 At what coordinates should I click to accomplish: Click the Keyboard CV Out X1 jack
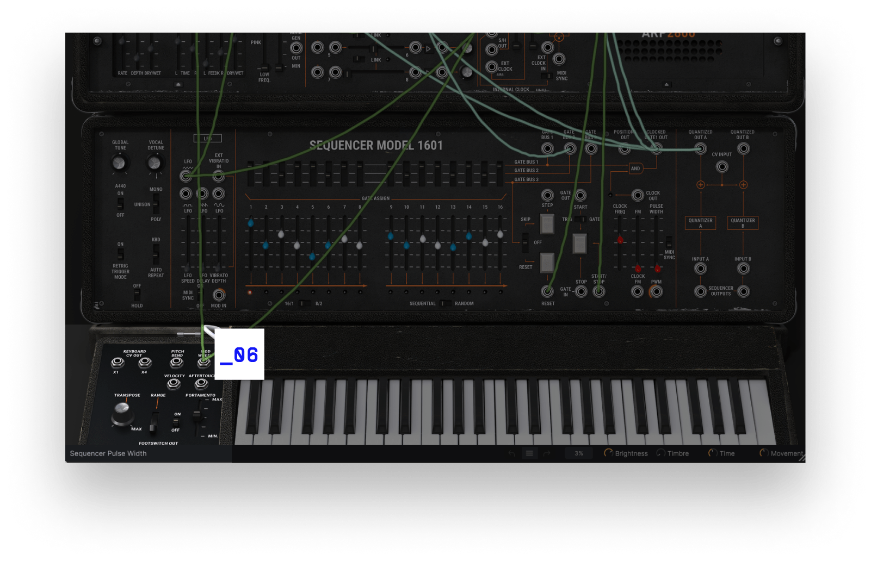pyautogui.click(x=116, y=363)
